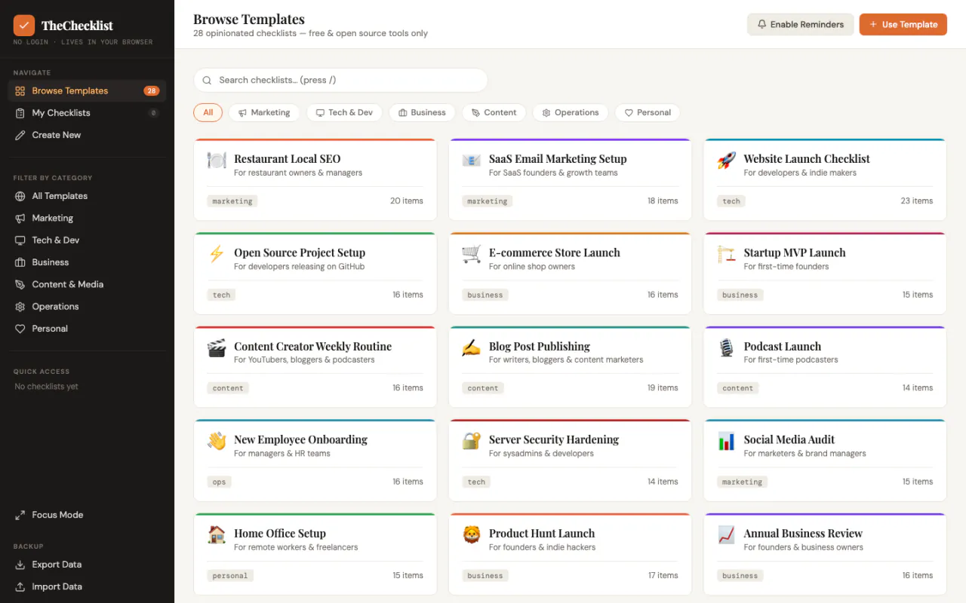Click the Server Security Hardening lock icon

[472, 441]
